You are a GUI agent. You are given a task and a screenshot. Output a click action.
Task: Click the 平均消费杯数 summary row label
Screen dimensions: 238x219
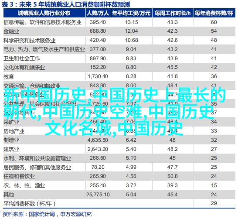[x=30, y=204]
